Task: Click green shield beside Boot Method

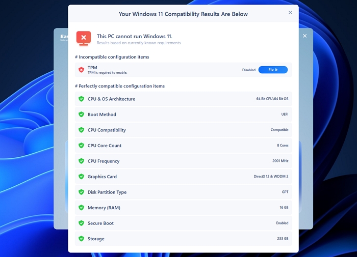Action: tap(81, 115)
